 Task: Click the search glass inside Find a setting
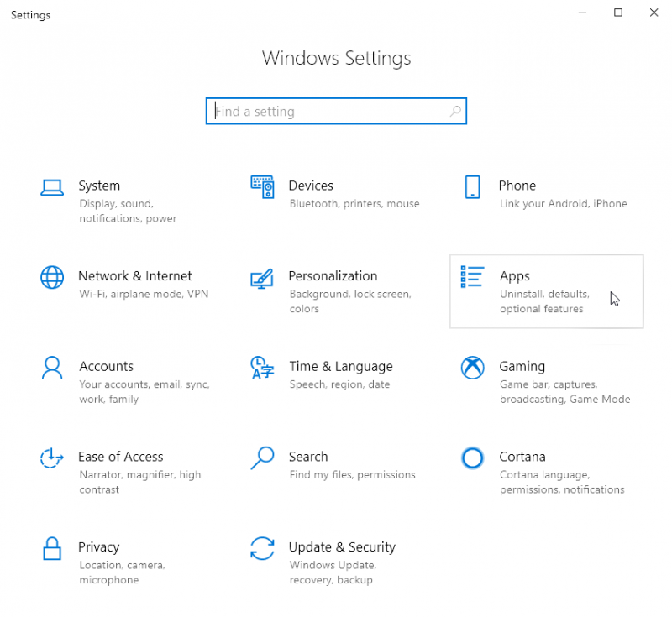tap(455, 112)
